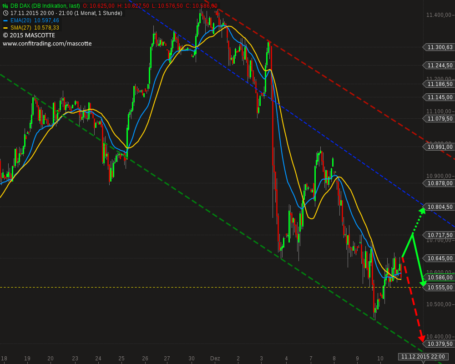Screen dimensions: 455x364
Task: Click the opening price O: 10.625,00 readout
Action: pos(99,6)
